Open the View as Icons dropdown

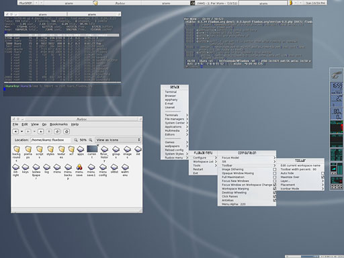118,140
